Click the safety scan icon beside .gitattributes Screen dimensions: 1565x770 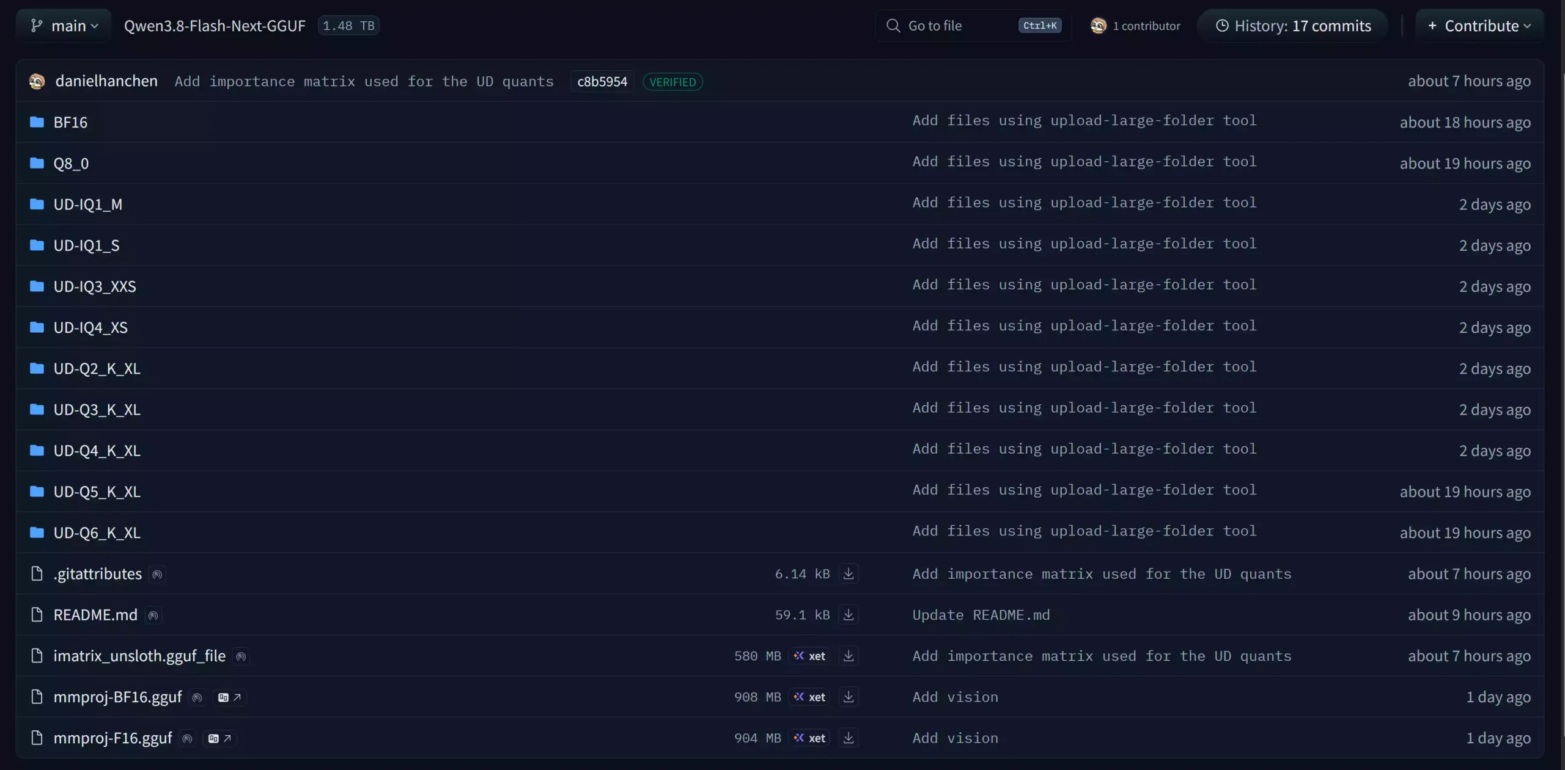point(157,574)
